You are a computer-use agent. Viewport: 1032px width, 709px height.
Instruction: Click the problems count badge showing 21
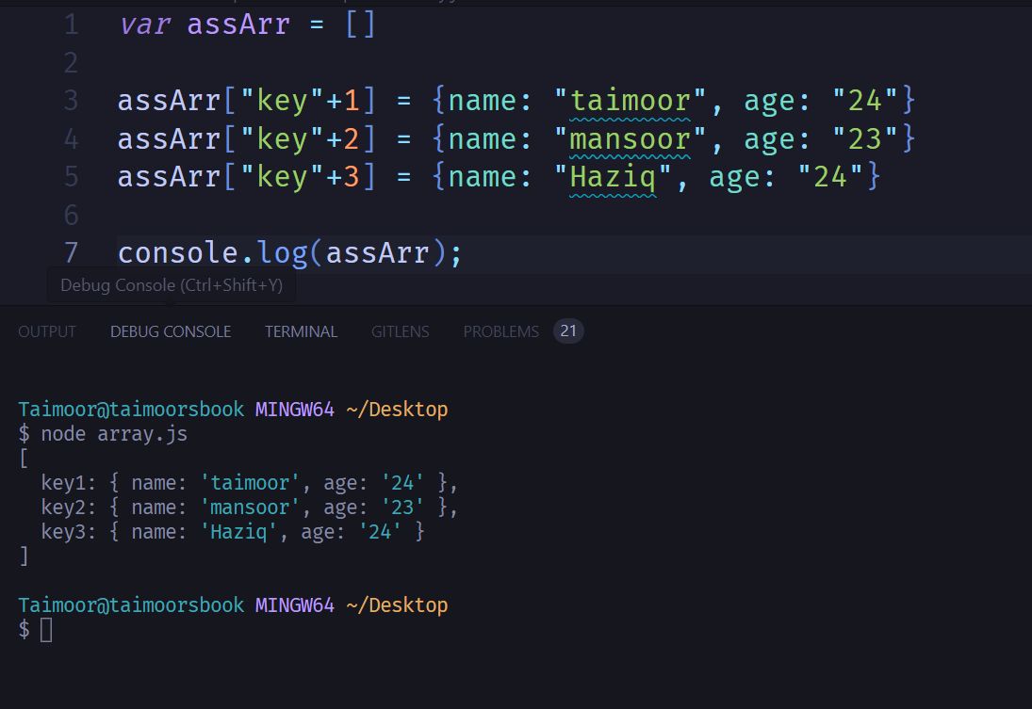coord(568,331)
